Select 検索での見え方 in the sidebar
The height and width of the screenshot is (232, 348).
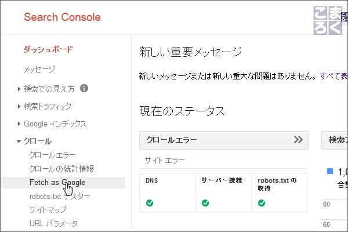[49, 89]
